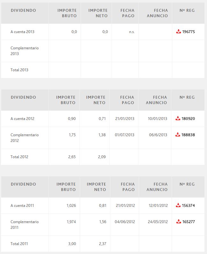
Task: Open registration number 165277 link
Action: [x=188, y=222]
